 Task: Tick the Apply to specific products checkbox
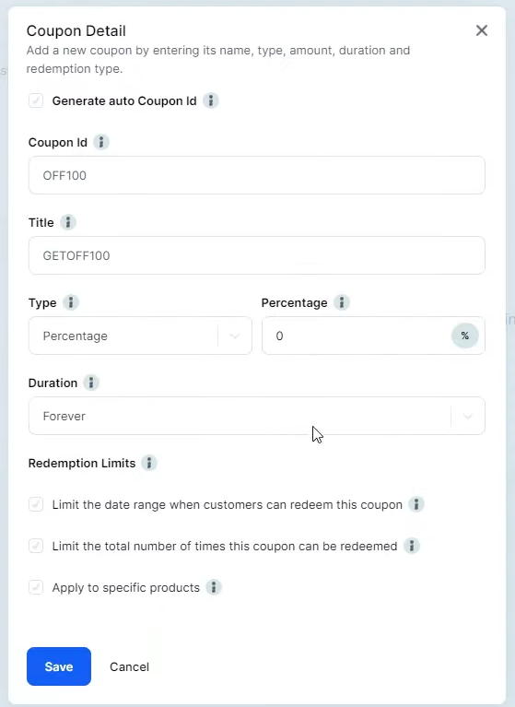pos(36,587)
